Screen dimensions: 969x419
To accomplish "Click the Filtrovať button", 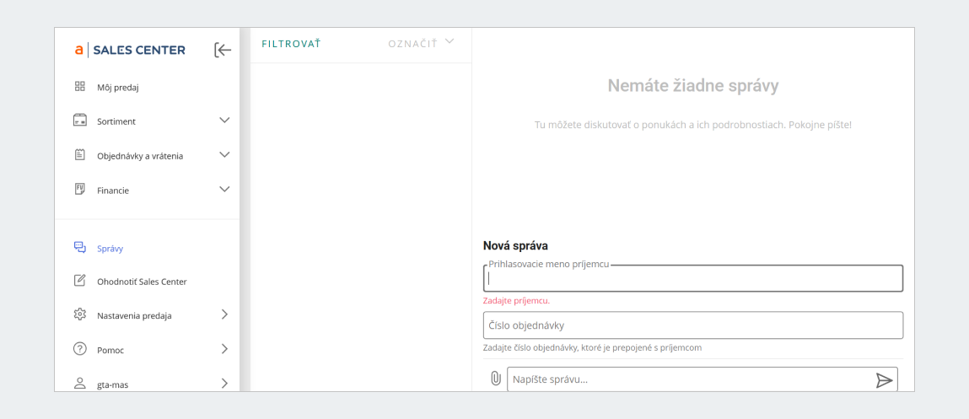I will 291,43.
